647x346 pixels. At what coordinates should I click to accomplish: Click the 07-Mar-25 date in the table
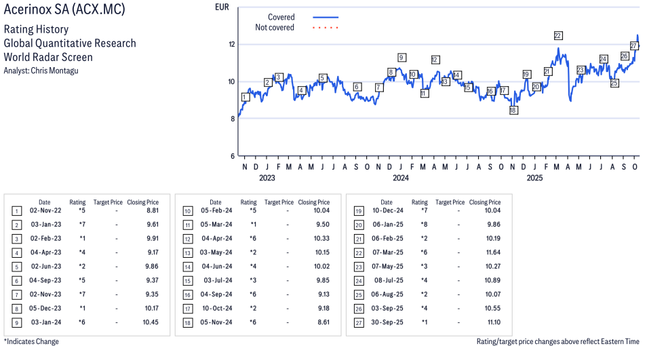tap(386, 252)
